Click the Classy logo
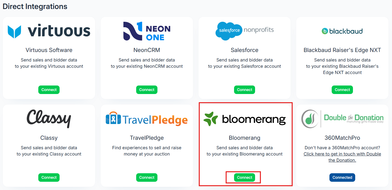This screenshot has height=190, width=392. coord(49,119)
